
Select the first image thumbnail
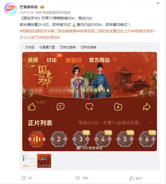pyautogui.click(x=29, y=161)
